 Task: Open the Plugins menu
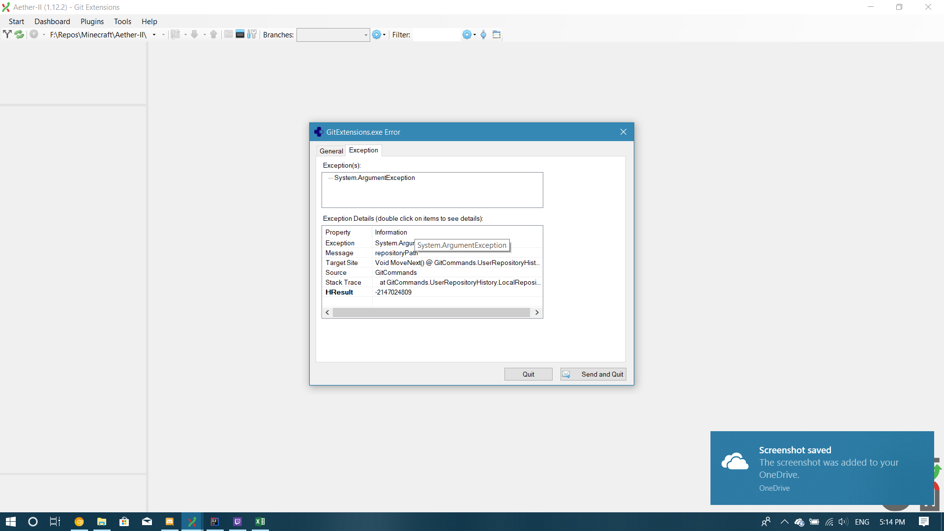coord(92,21)
